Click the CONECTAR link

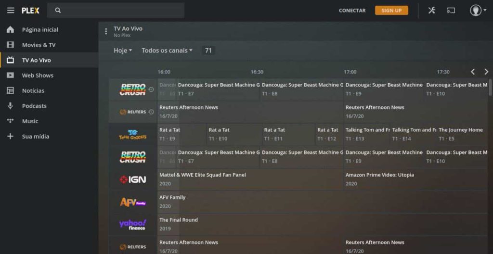tap(352, 11)
